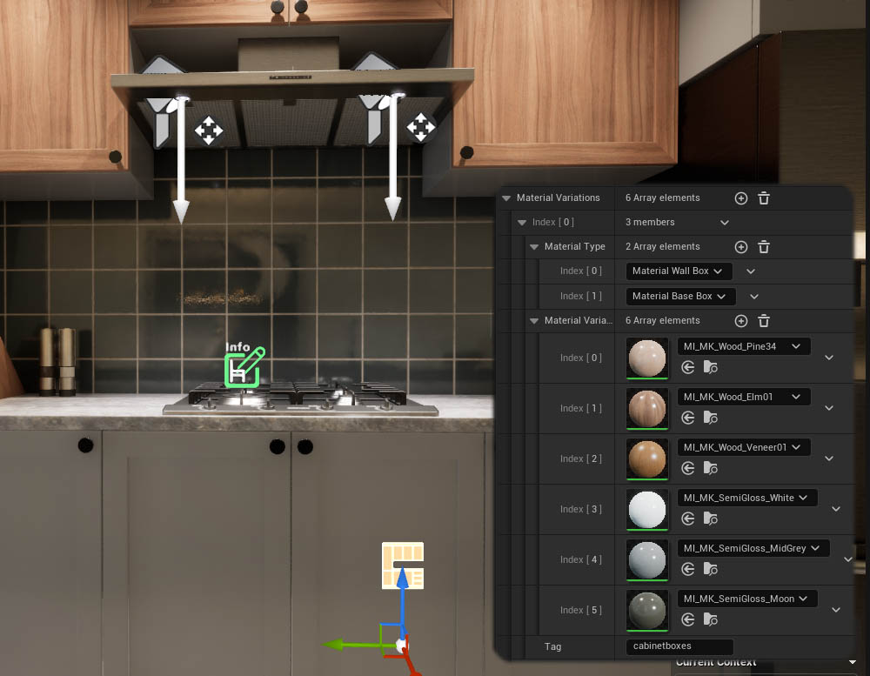The height and width of the screenshot is (676, 870).
Task: Grab the green Y-axis gizmo arrow
Action: point(353,645)
